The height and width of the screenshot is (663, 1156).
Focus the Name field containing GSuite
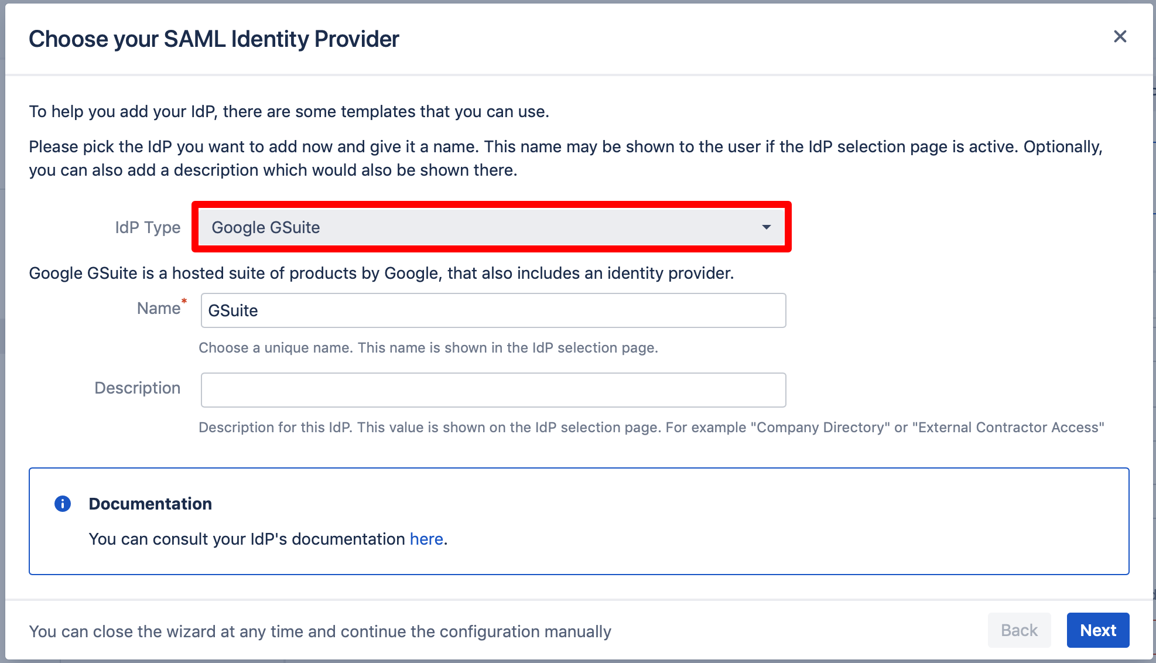[493, 310]
